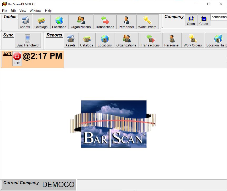The height and width of the screenshot is (191, 227).
Task: Click the company path input field
Action: (219, 18)
